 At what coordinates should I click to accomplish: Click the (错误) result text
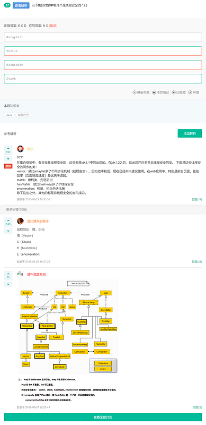(53, 25)
